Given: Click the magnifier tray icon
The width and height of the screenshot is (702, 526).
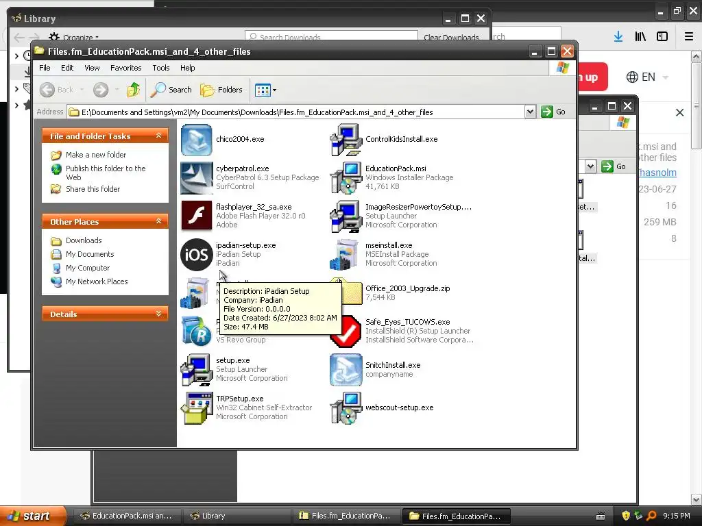Looking at the screenshot, I should 651,516.
